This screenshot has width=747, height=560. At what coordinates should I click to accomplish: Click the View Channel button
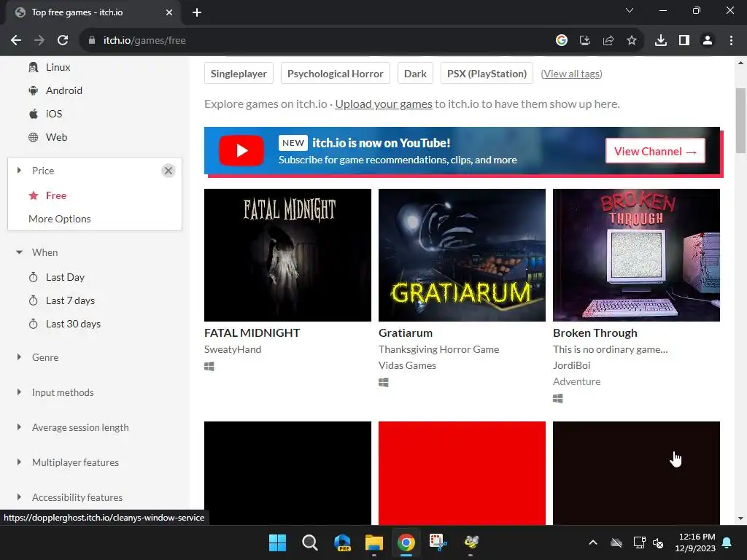click(655, 151)
